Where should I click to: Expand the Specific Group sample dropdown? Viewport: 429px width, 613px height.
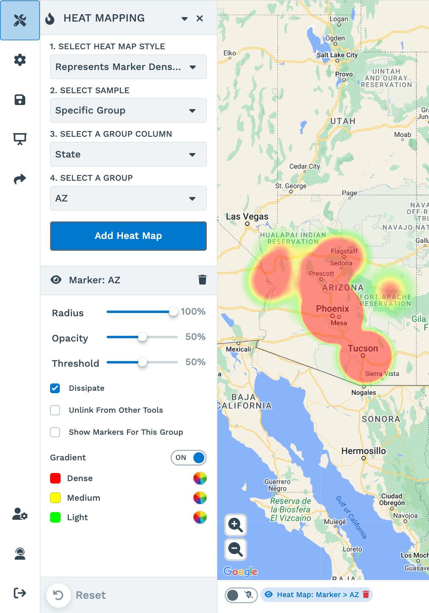128,110
